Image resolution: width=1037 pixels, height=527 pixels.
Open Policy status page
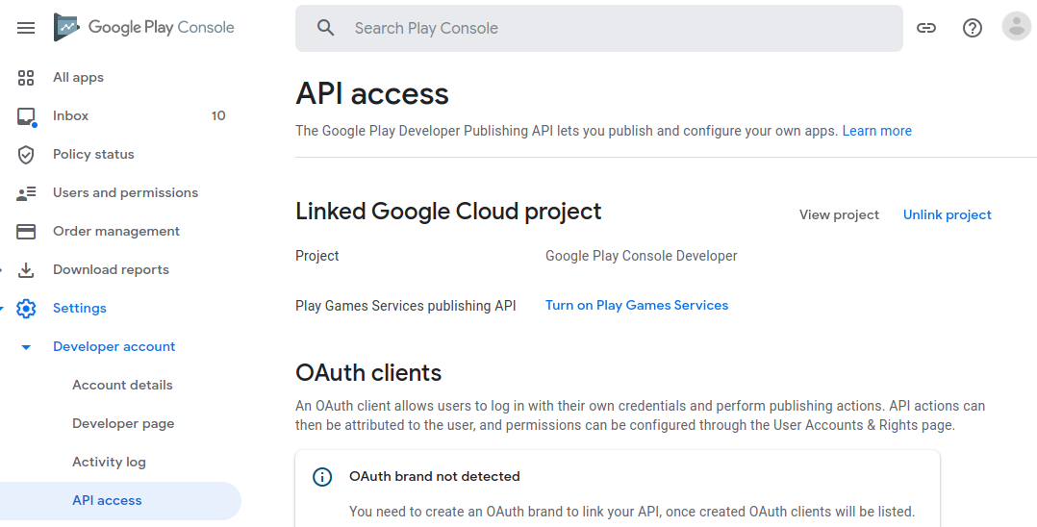(x=93, y=154)
